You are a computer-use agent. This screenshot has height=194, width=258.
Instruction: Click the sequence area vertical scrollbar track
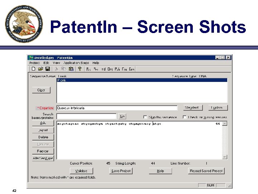tap(225, 140)
